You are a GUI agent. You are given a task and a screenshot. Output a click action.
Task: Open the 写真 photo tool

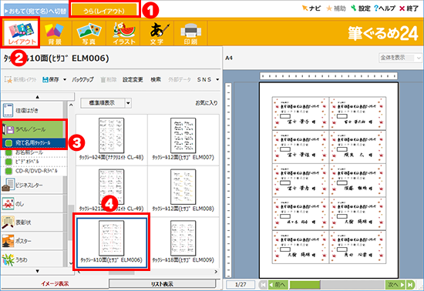pyautogui.click(x=89, y=33)
